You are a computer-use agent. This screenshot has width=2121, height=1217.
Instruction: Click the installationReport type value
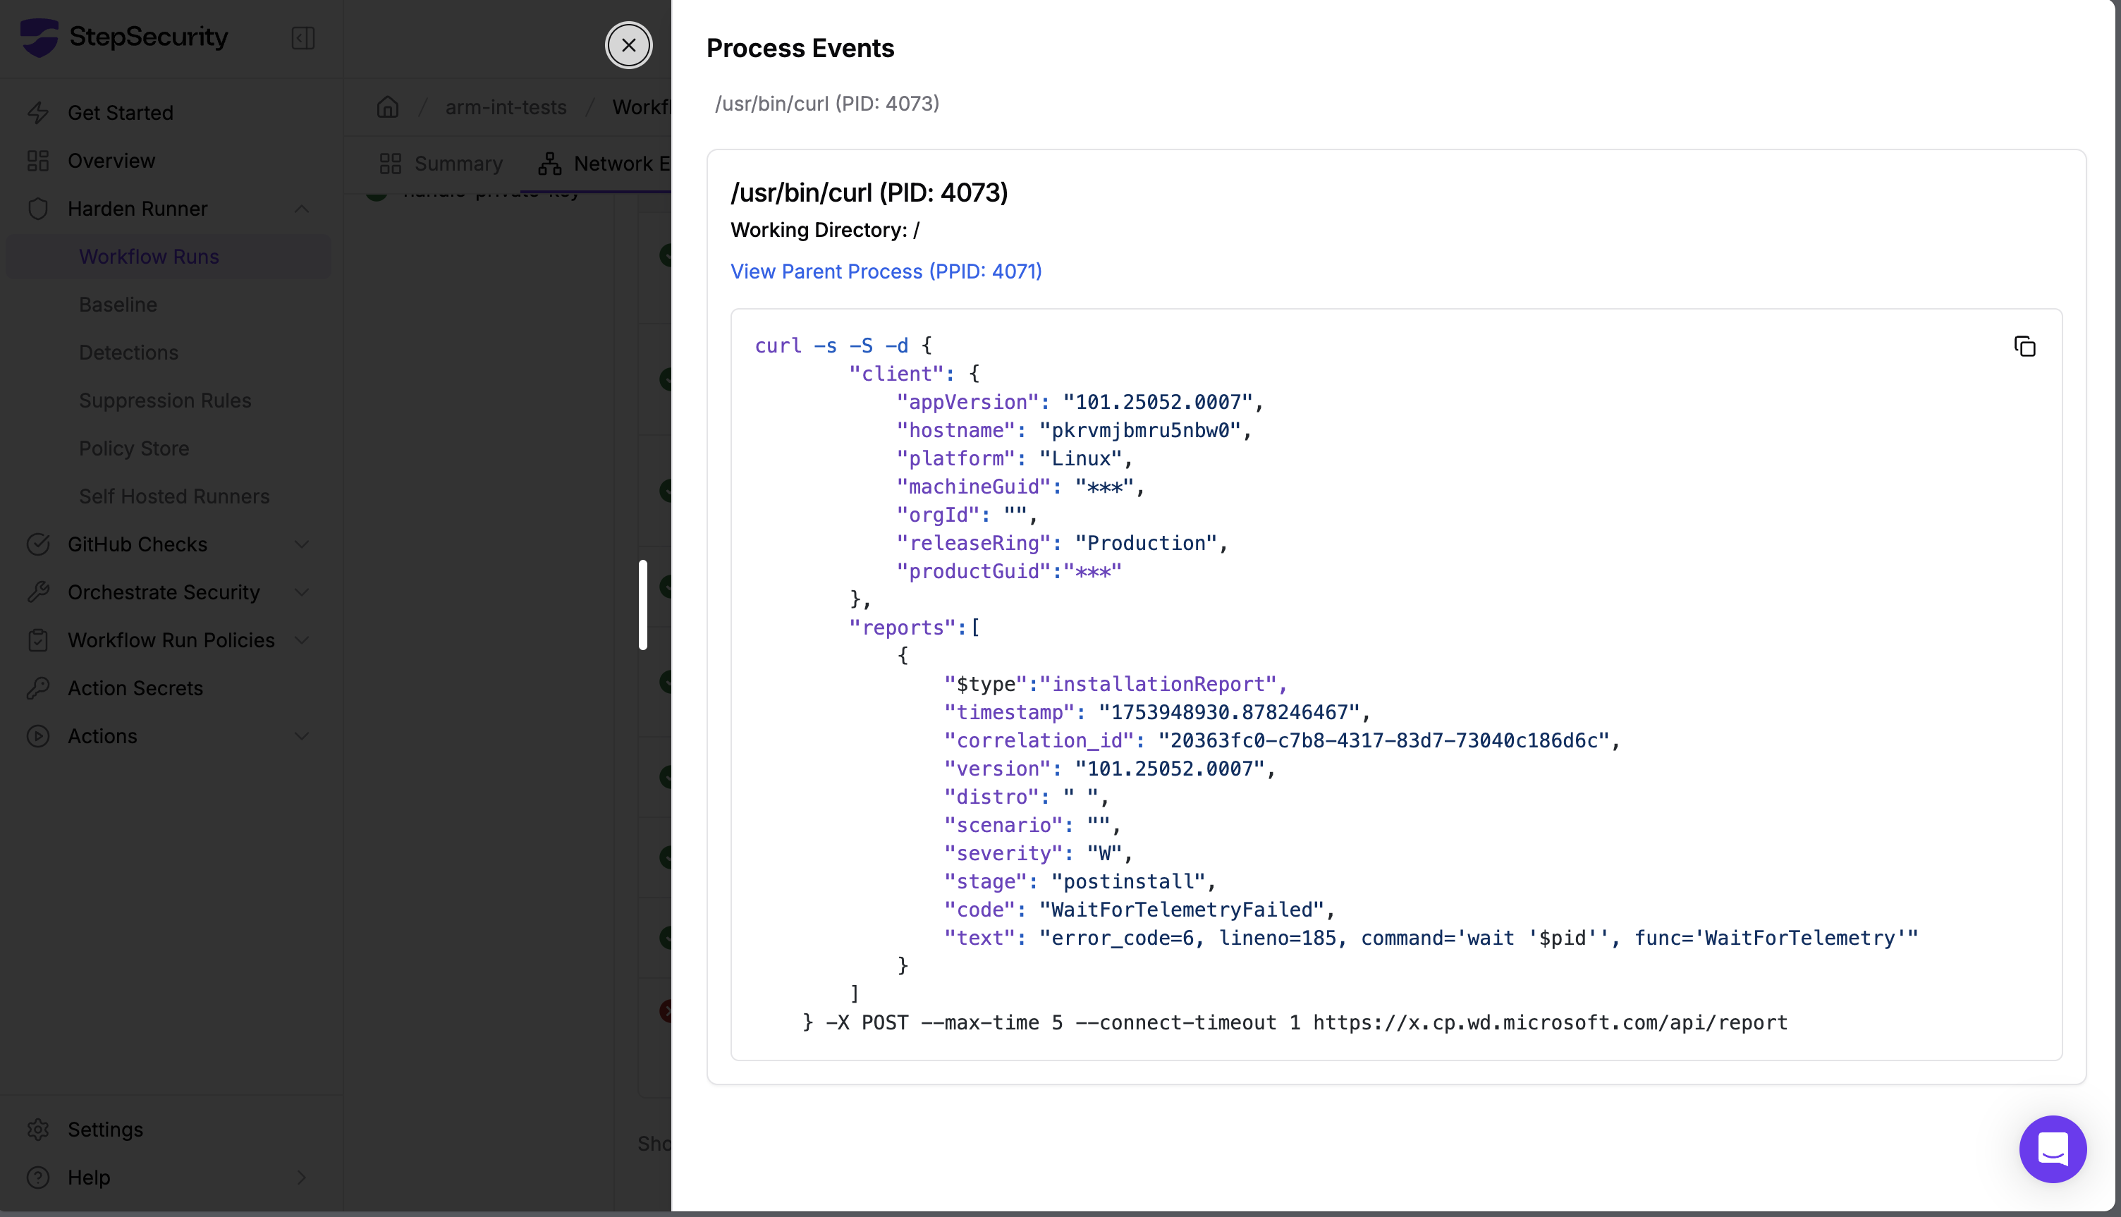click(x=1157, y=684)
